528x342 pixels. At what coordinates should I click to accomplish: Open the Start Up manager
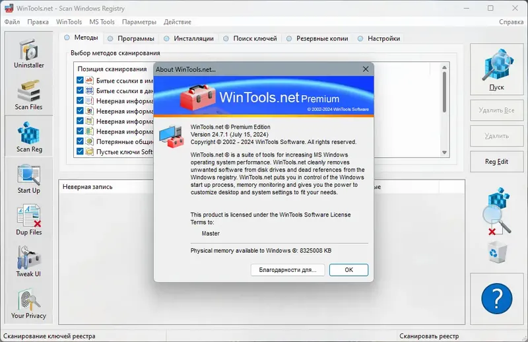coord(28,178)
